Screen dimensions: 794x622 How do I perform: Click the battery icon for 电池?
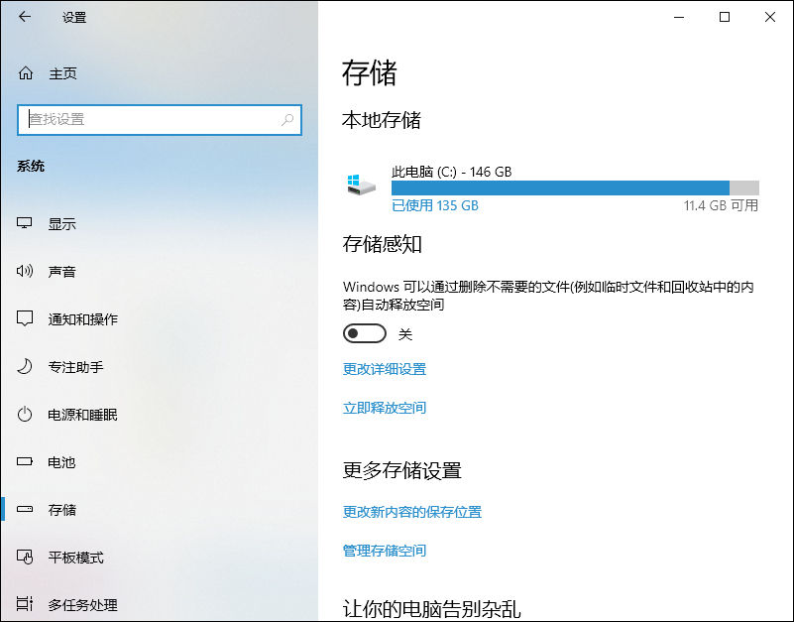(x=25, y=462)
